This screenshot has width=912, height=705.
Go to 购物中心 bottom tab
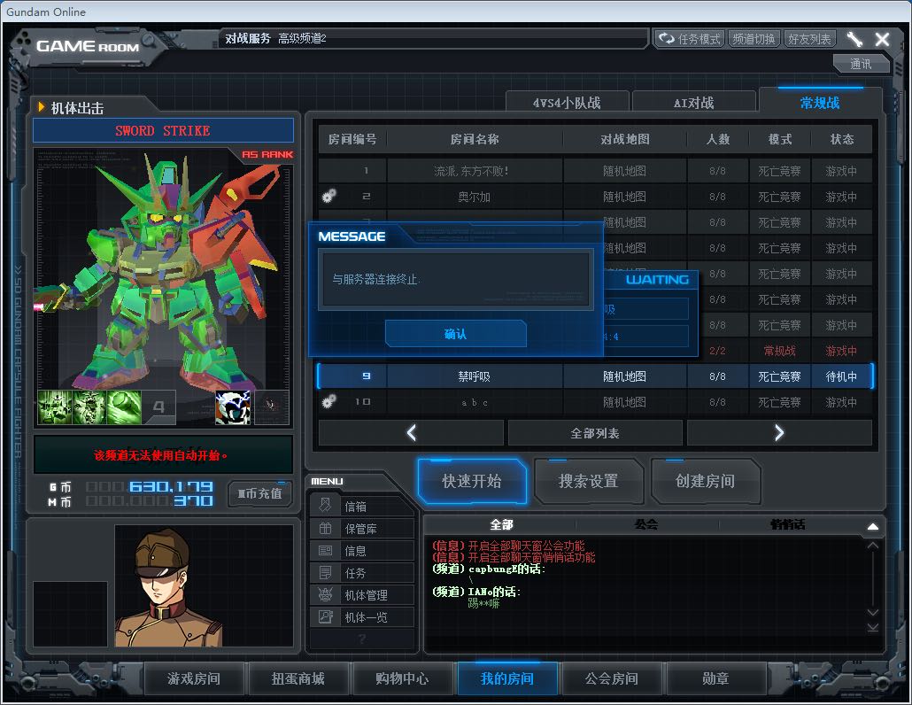[x=402, y=678]
